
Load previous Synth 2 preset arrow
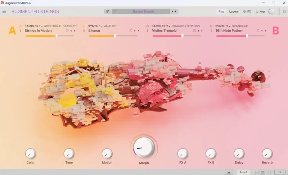262,31
